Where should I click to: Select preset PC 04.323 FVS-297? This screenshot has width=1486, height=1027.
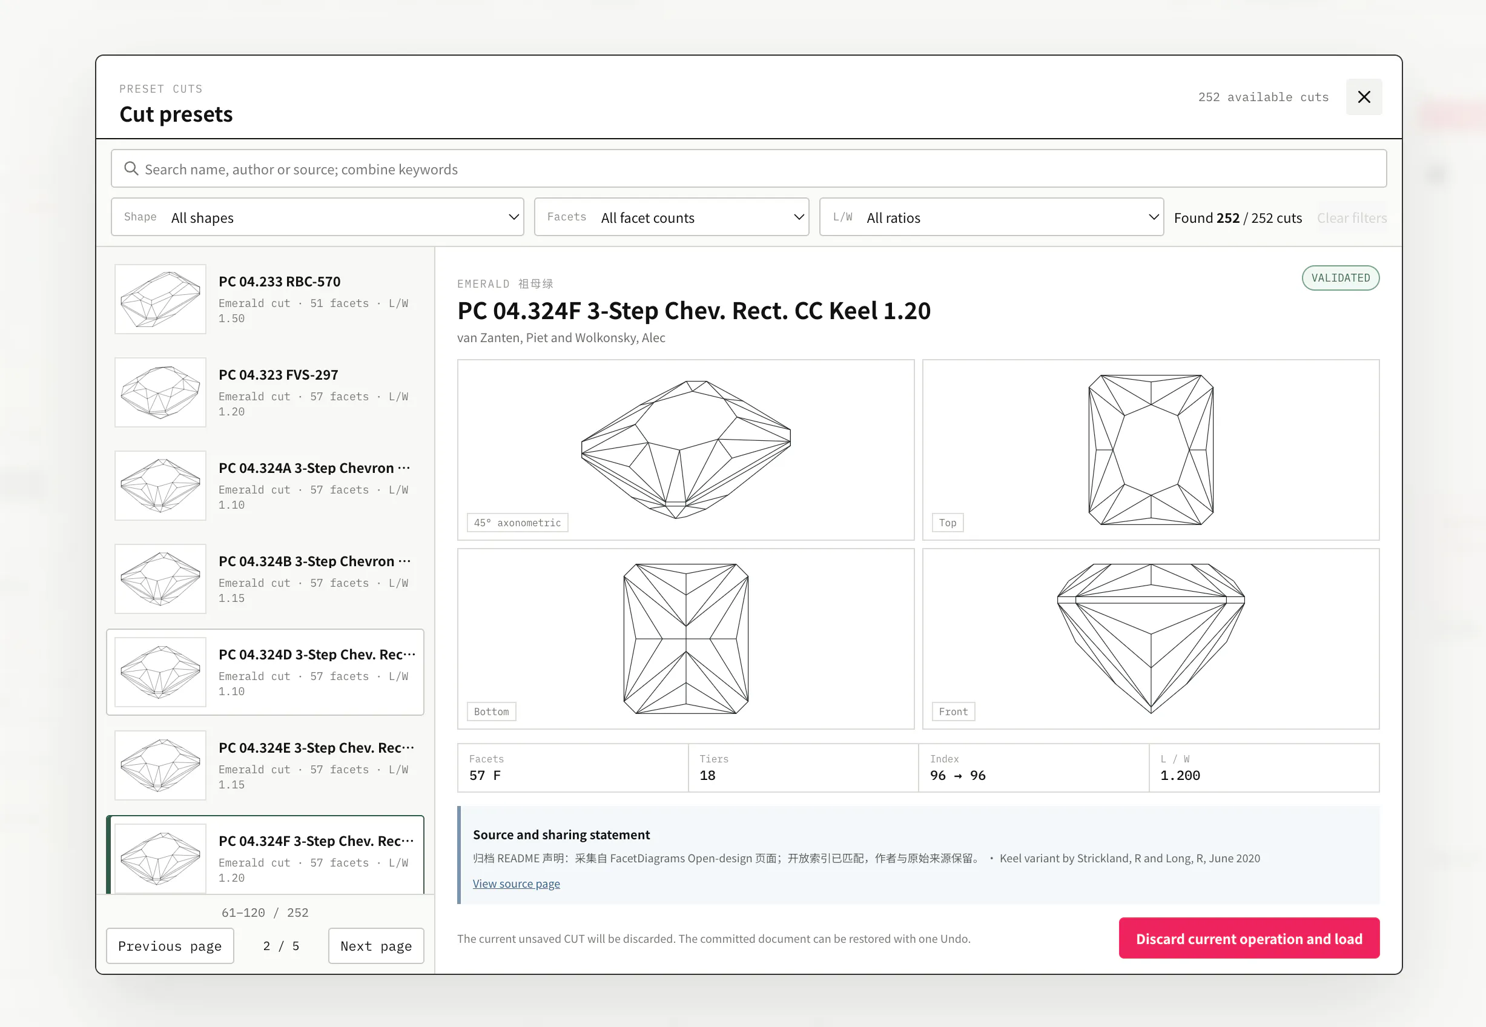tap(265, 392)
